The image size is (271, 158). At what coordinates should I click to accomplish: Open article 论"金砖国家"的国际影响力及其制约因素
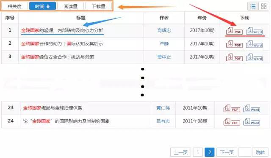click(66, 121)
